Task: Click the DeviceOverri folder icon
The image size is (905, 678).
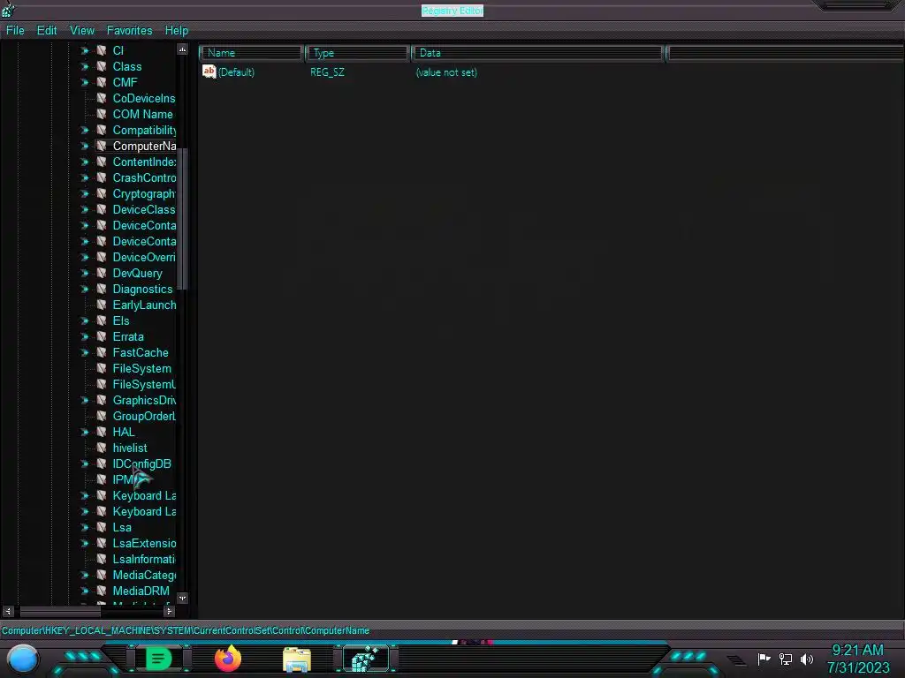Action: click(x=102, y=258)
